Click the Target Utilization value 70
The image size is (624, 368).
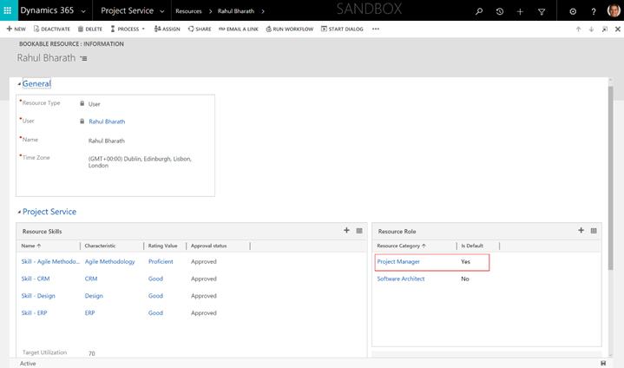click(x=92, y=353)
